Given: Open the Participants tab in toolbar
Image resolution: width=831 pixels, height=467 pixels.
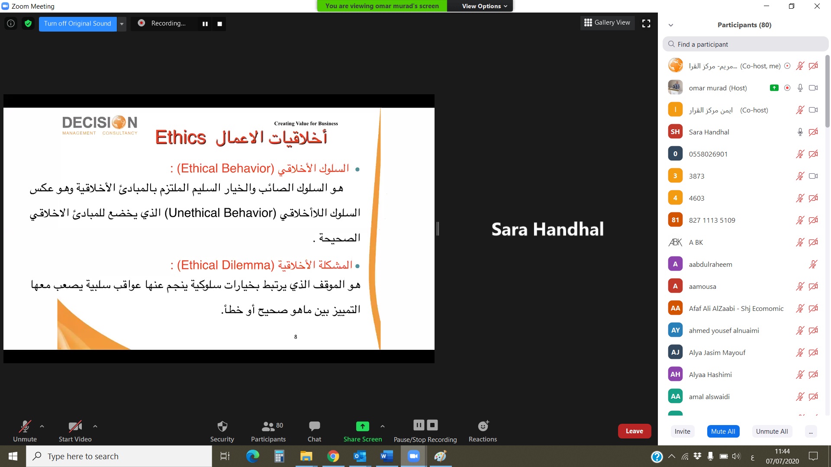Looking at the screenshot, I should (x=268, y=431).
